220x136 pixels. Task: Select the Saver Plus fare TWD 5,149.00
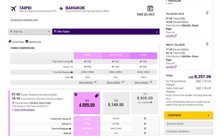[x=116, y=103]
